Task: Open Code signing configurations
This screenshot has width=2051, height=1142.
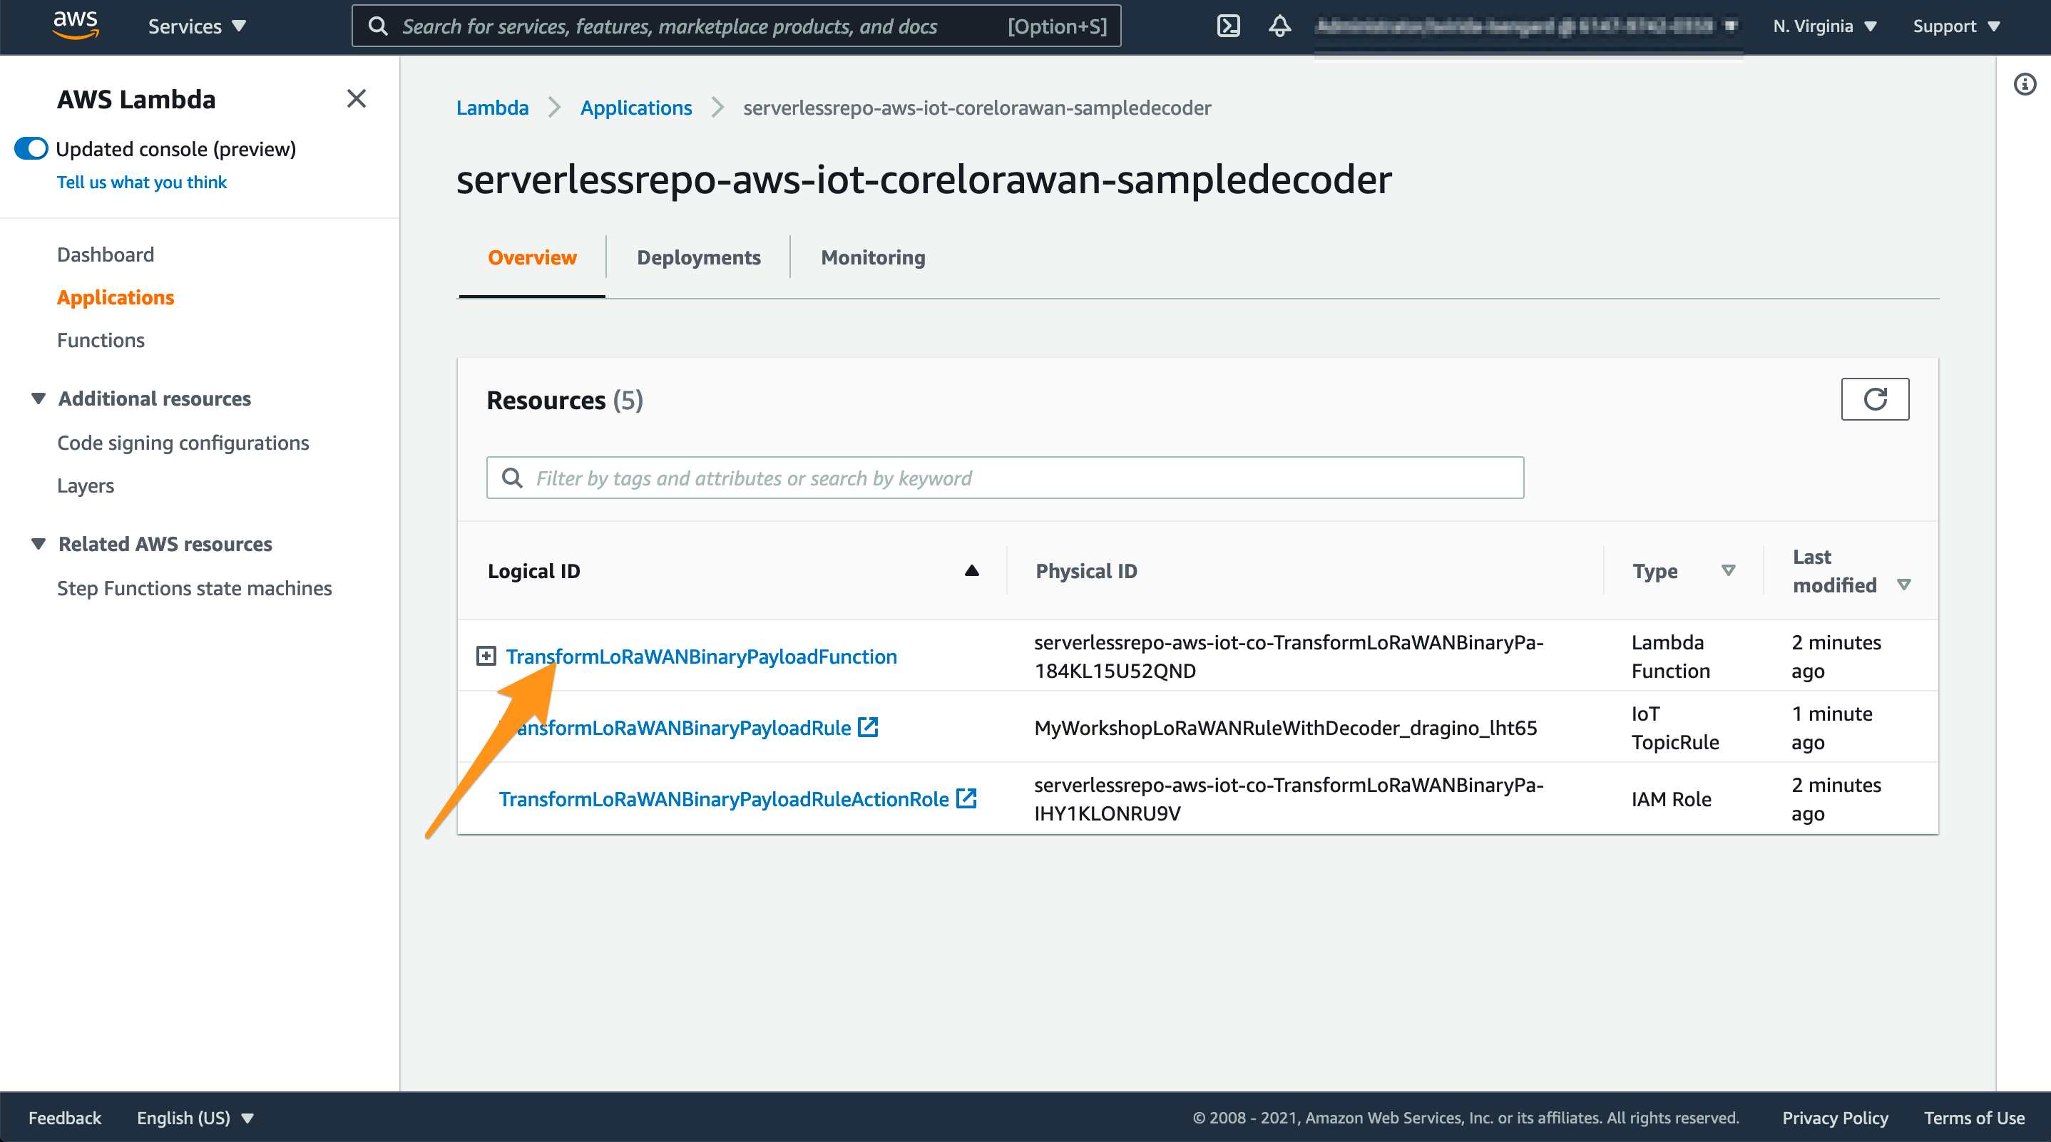Action: pyautogui.click(x=183, y=443)
